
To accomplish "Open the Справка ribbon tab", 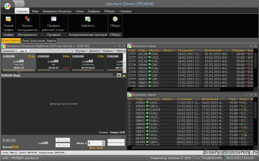I will [x=125, y=11].
